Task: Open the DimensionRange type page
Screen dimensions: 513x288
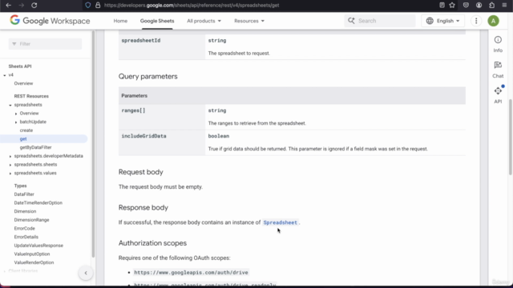Action: pos(31,220)
